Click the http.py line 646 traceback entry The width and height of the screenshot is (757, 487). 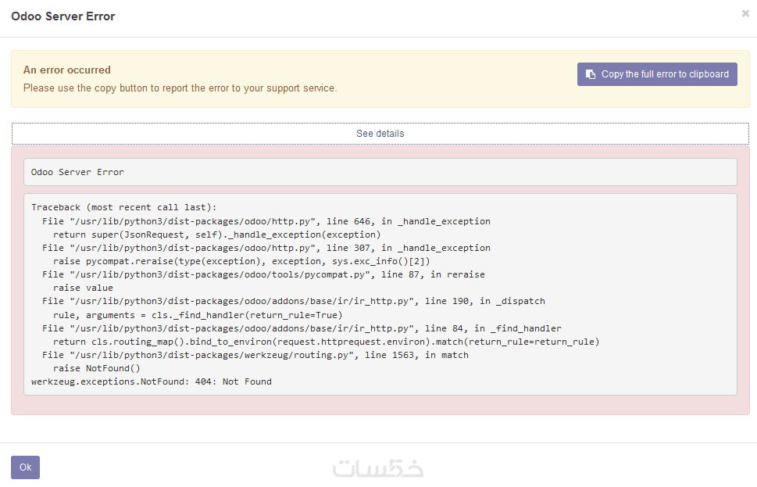[x=266, y=221]
